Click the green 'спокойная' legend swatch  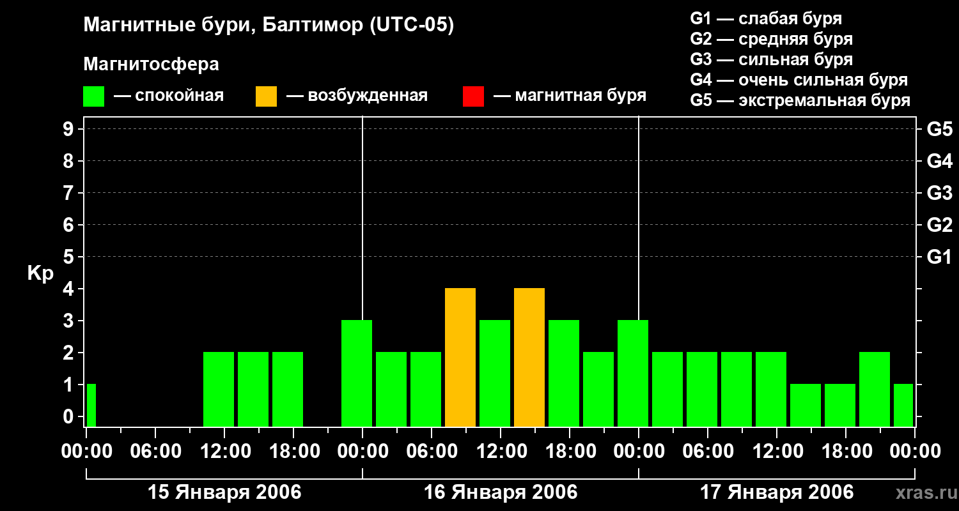(93, 96)
